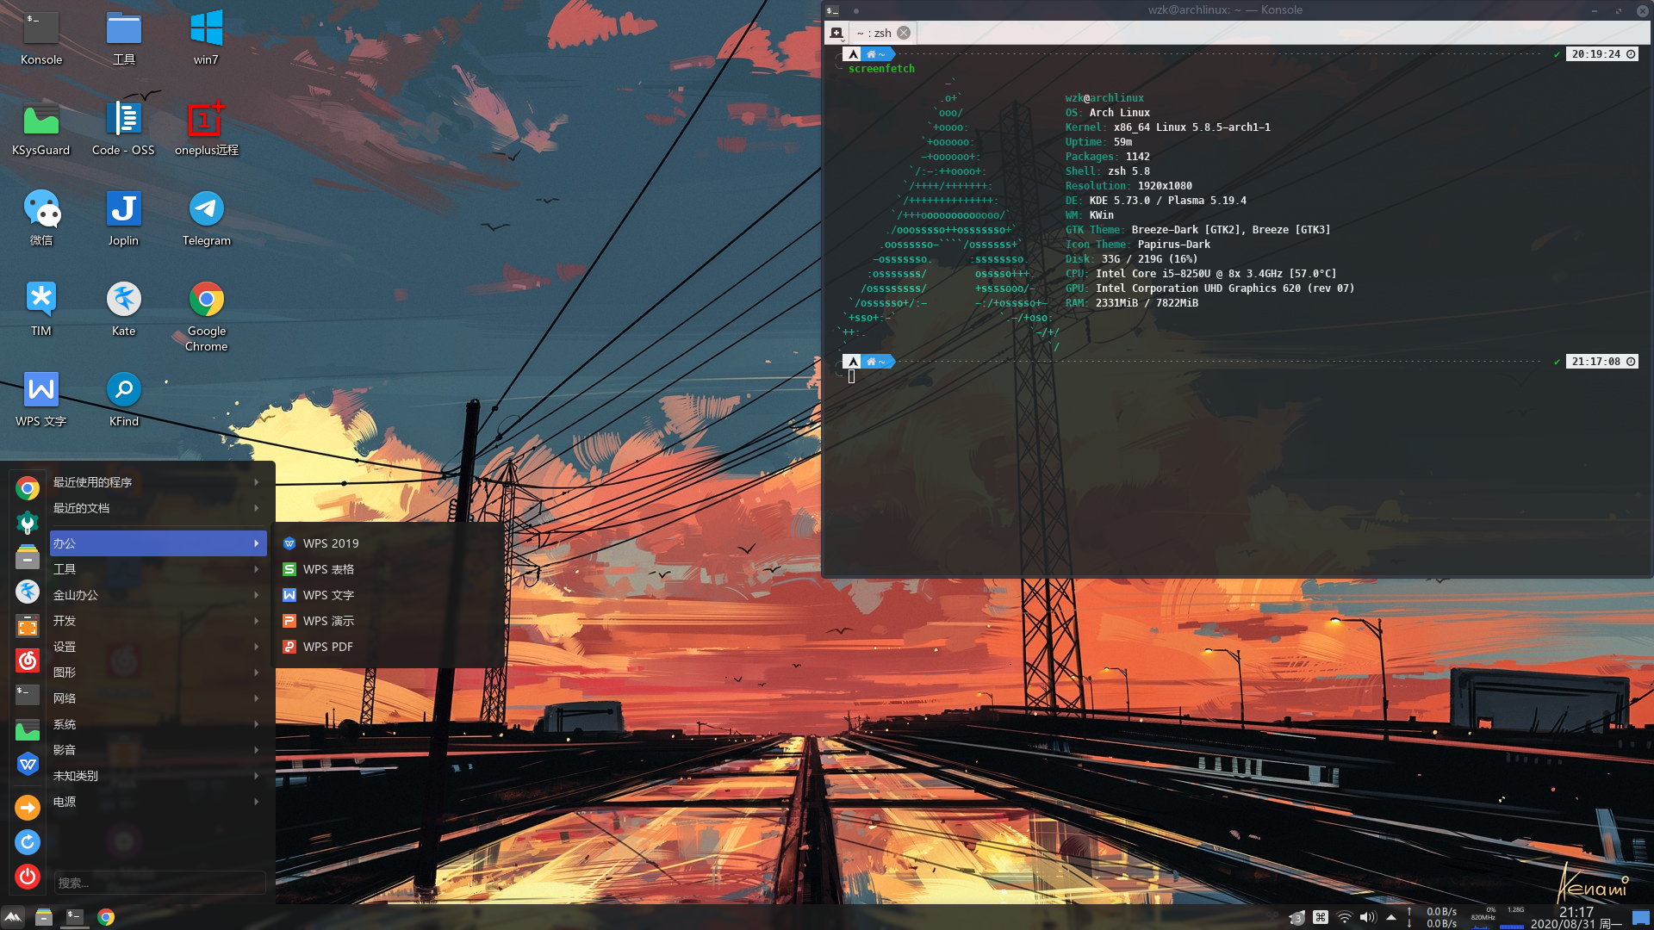Click Chrome favorite in launcher sidebar
1654x930 pixels.
click(28, 489)
